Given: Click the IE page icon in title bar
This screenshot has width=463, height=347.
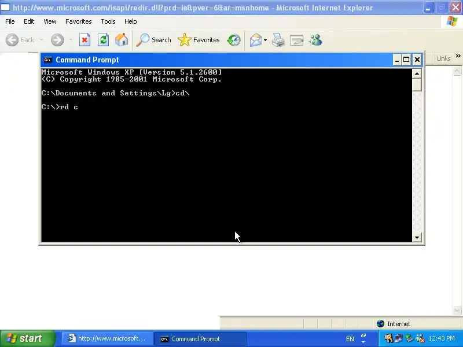Looking at the screenshot, I should click(x=5, y=7).
